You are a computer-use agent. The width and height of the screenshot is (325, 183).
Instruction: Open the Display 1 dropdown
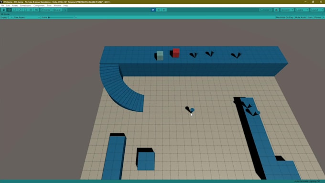pos(6,17)
